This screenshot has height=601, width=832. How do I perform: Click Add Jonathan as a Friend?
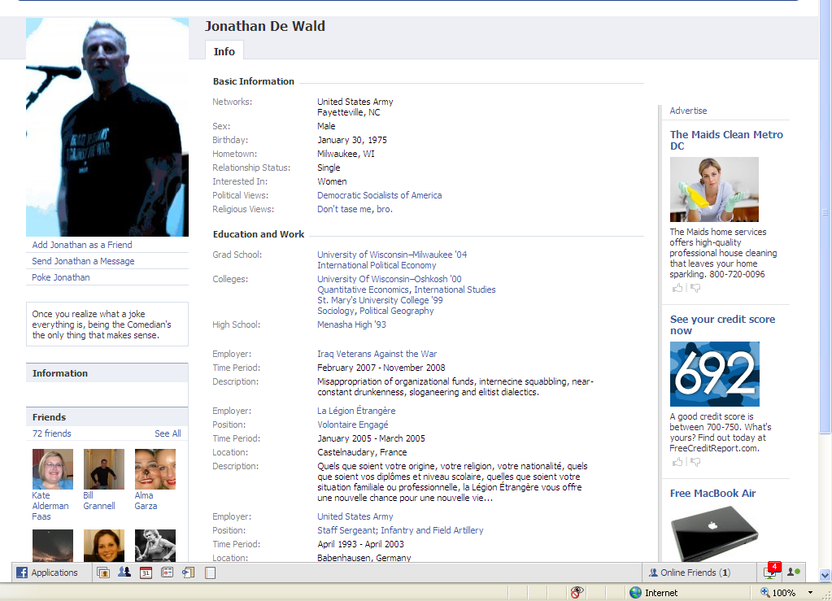click(x=81, y=245)
